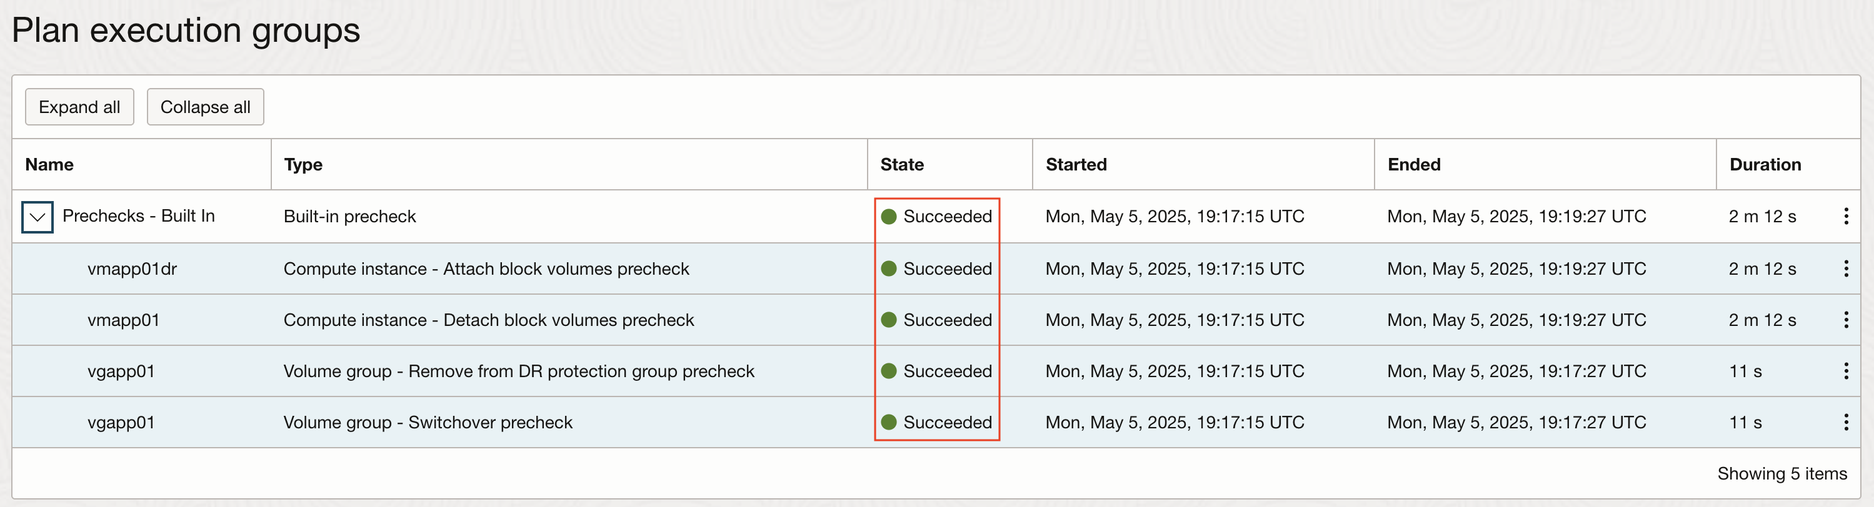Collapse the Prechecks - Built In group
This screenshot has width=1874, height=507.
tap(37, 217)
